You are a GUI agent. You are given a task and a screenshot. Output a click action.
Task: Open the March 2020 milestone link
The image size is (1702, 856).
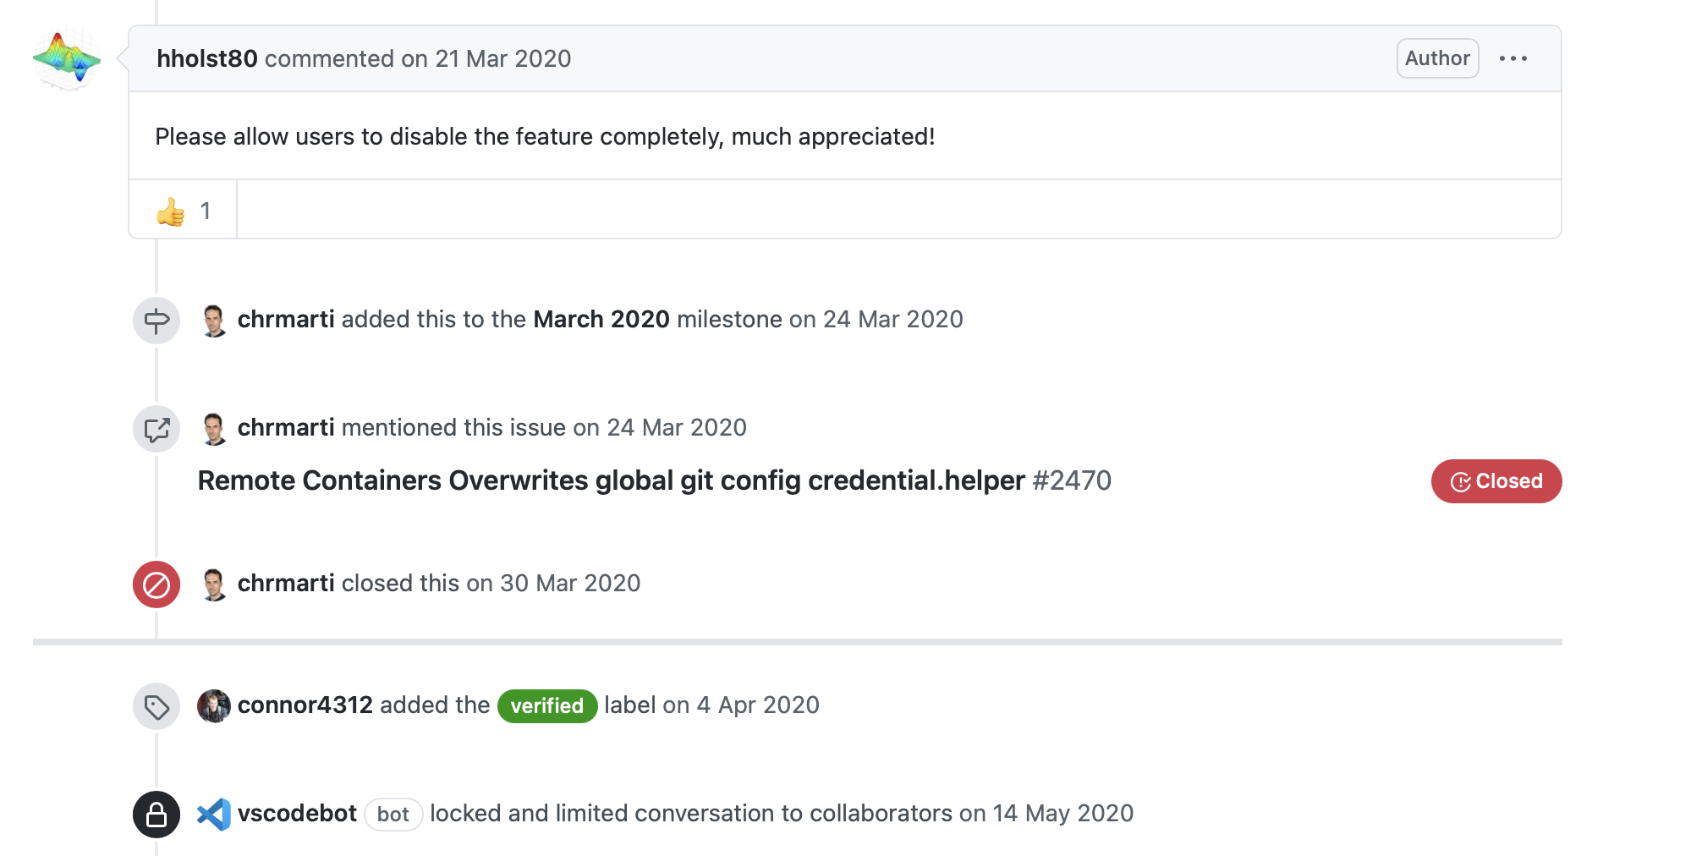(601, 320)
